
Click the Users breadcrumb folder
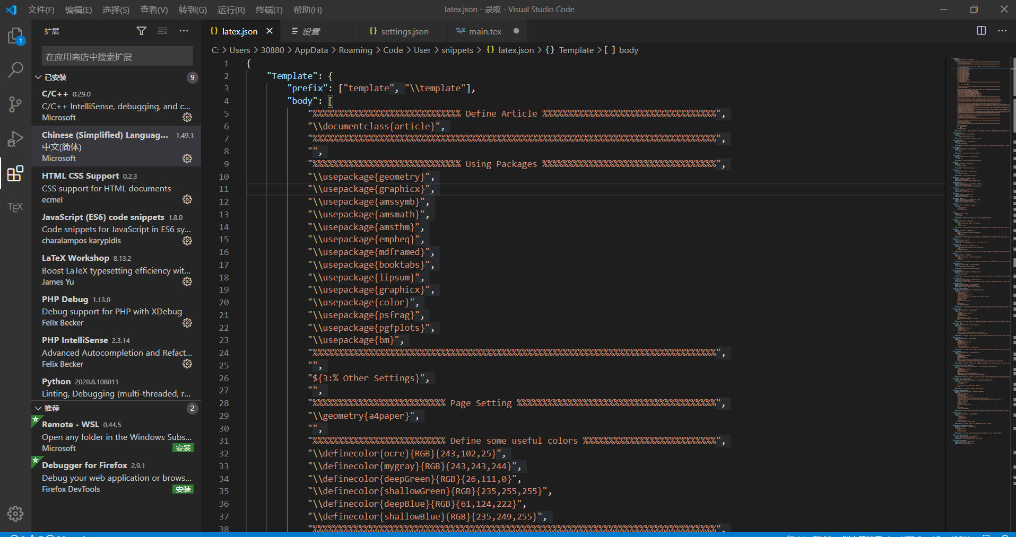pos(240,50)
